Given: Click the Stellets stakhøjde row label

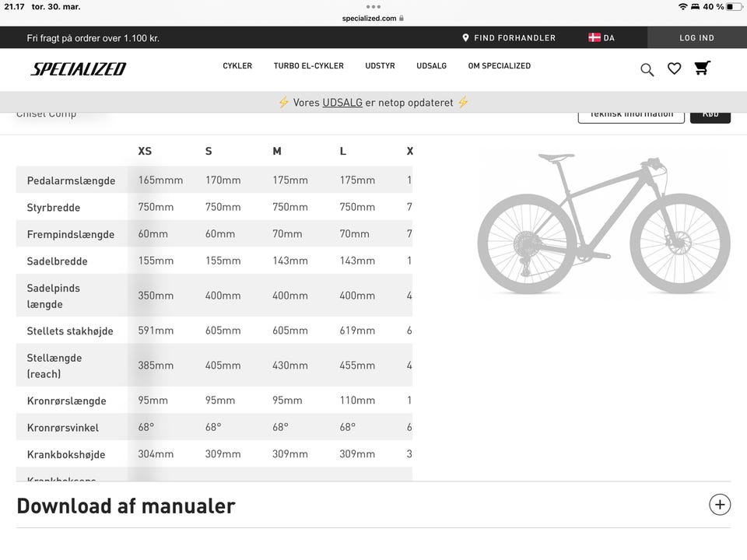Looking at the screenshot, I should tap(70, 331).
